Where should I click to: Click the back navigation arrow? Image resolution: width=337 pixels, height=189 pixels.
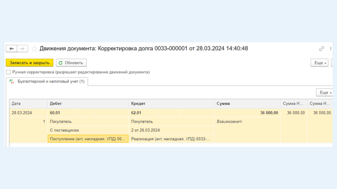pyautogui.click(x=12, y=48)
